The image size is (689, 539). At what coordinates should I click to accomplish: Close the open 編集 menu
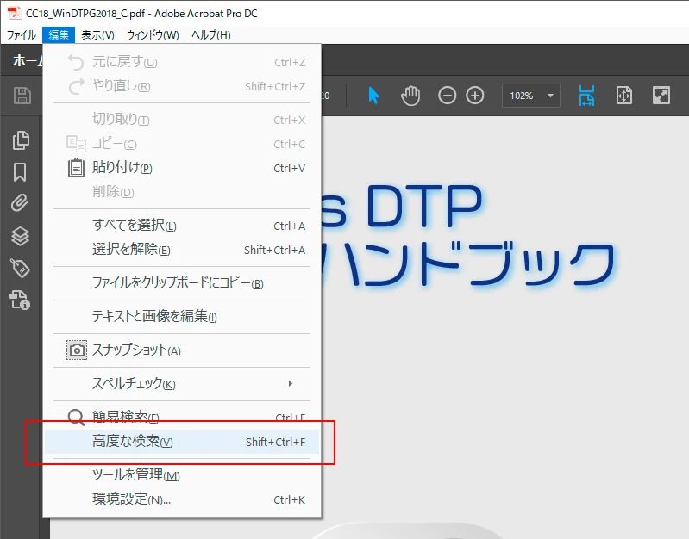pos(59,35)
